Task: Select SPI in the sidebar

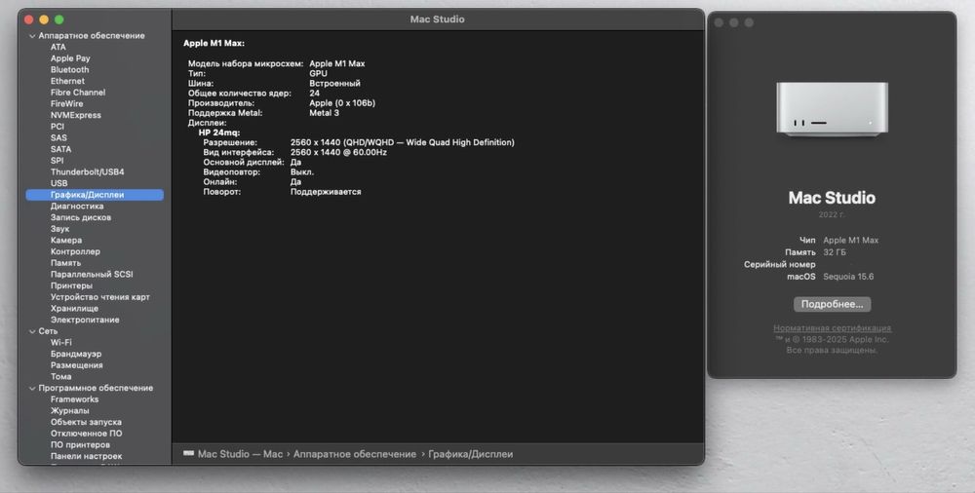Action: coord(58,161)
